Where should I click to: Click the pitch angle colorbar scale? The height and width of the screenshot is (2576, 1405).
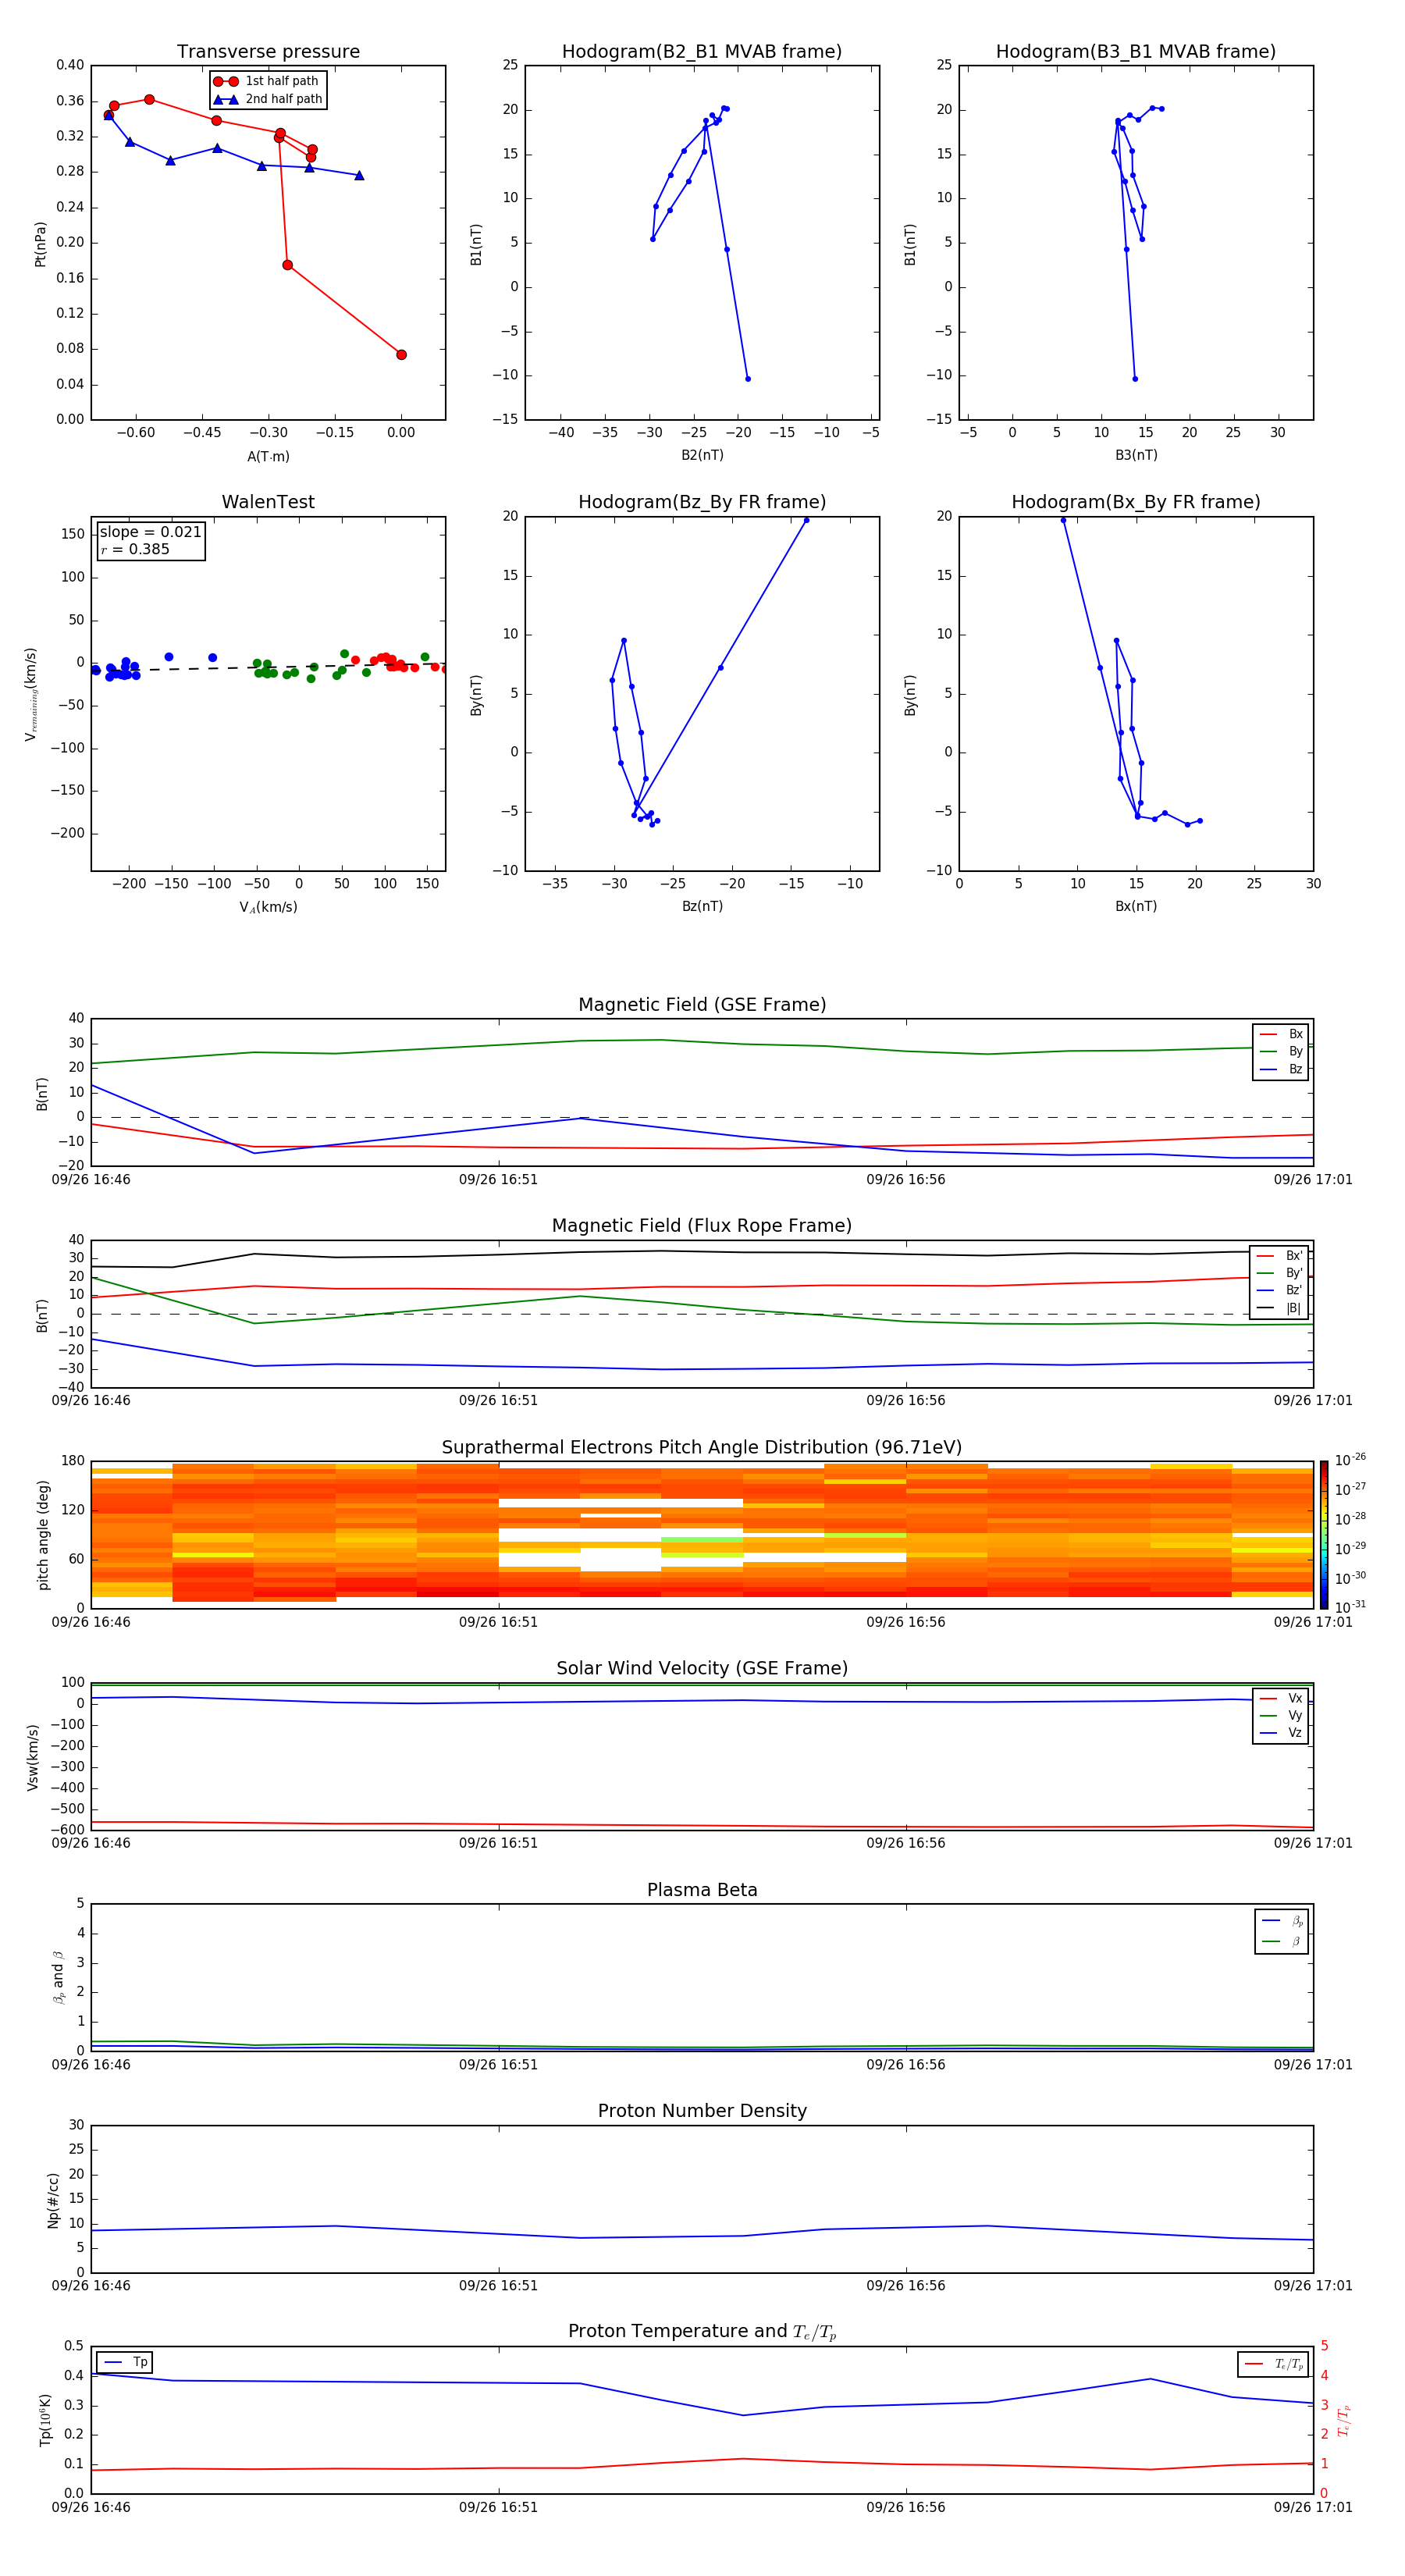click(x=1323, y=1534)
